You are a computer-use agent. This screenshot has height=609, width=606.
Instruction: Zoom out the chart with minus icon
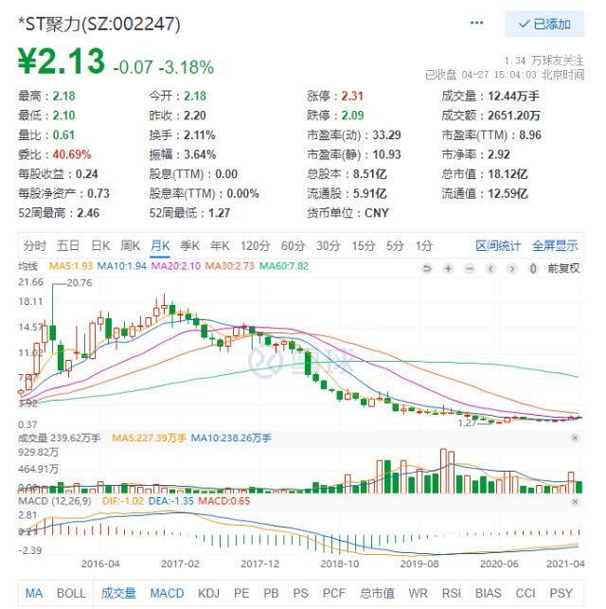point(470,268)
